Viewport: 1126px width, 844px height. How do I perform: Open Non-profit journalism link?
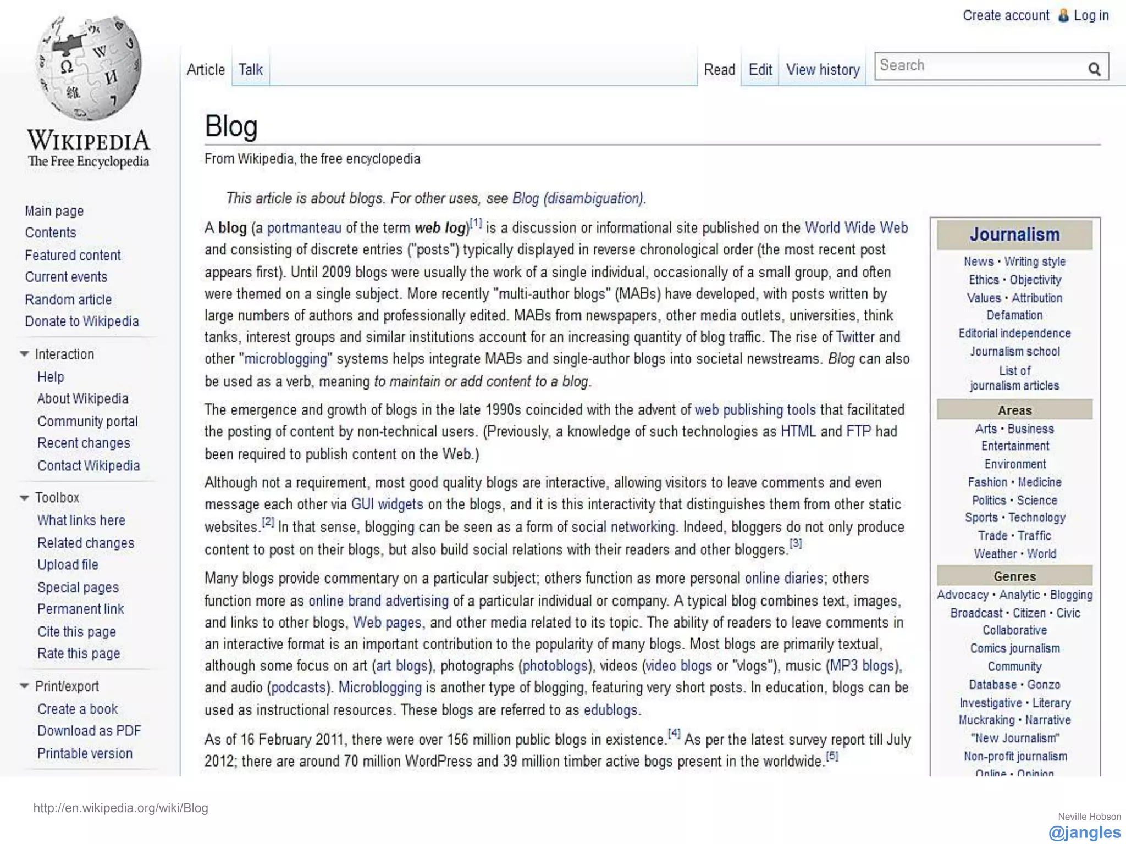(1015, 756)
